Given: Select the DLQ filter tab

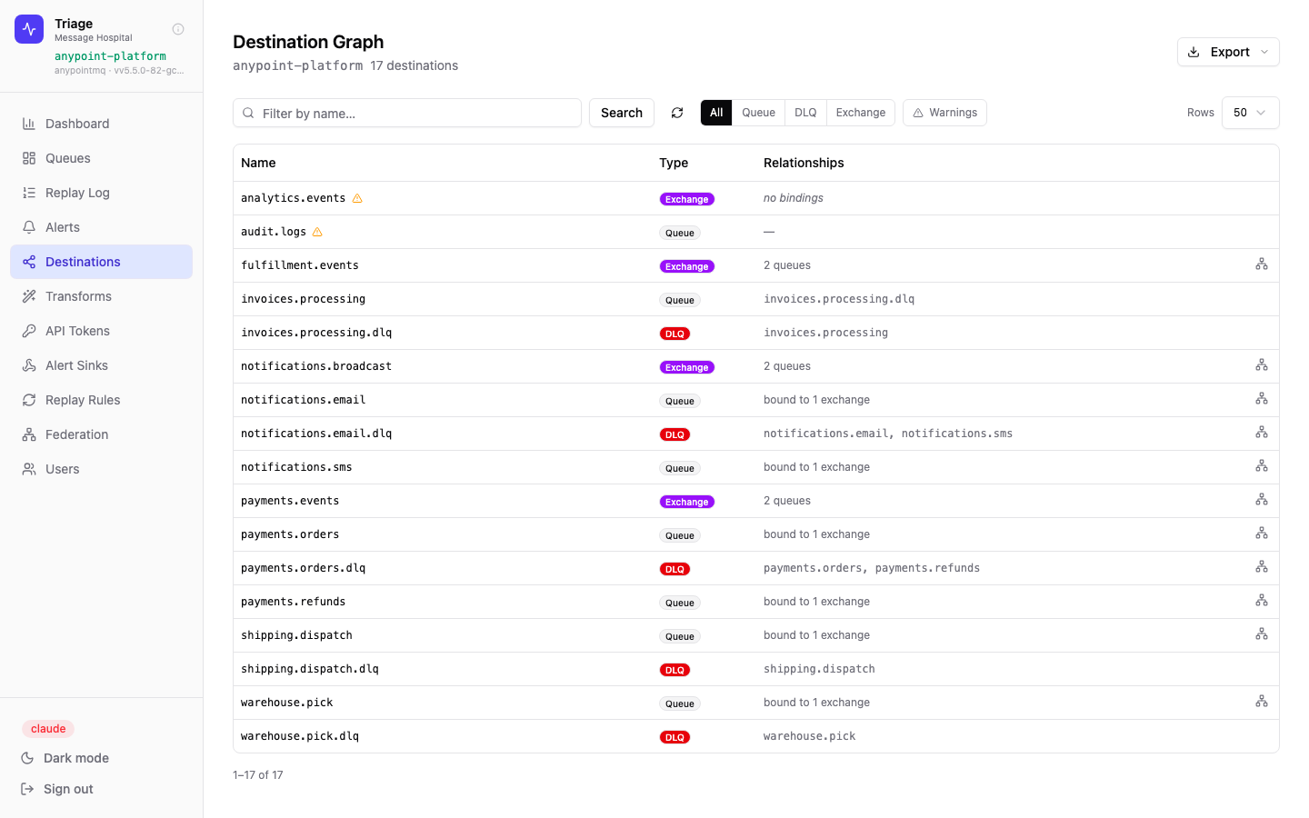Looking at the screenshot, I should tap(805, 113).
